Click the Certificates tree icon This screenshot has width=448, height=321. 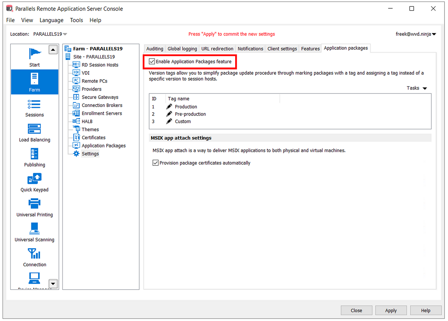click(76, 137)
